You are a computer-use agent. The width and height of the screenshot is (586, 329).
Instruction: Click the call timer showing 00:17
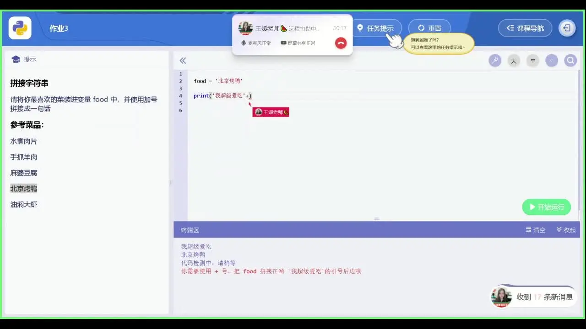point(341,27)
